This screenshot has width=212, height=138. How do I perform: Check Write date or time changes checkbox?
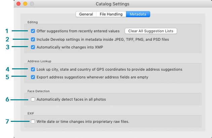pyautogui.click(x=33, y=122)
